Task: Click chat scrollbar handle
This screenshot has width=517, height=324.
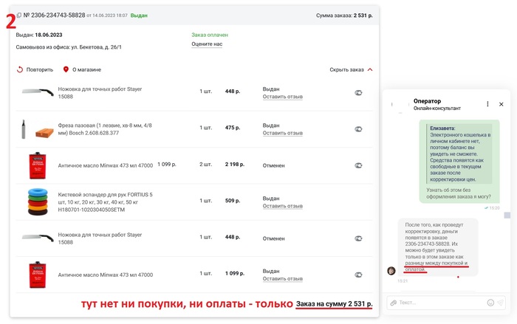Action: [507, 216]
